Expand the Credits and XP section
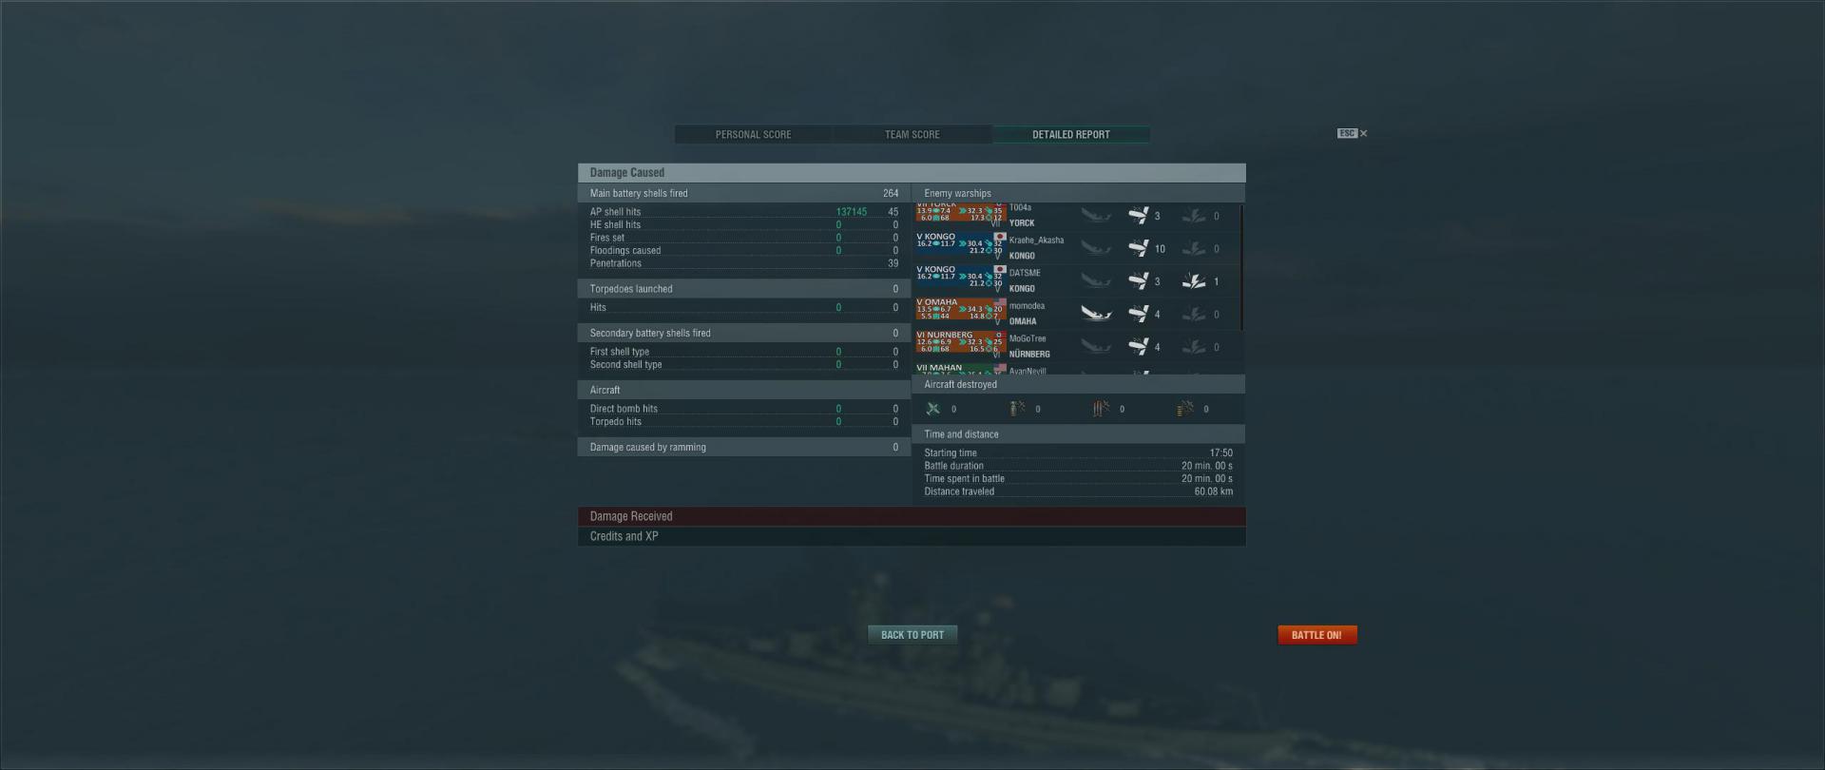 click(x=912, y=536)
